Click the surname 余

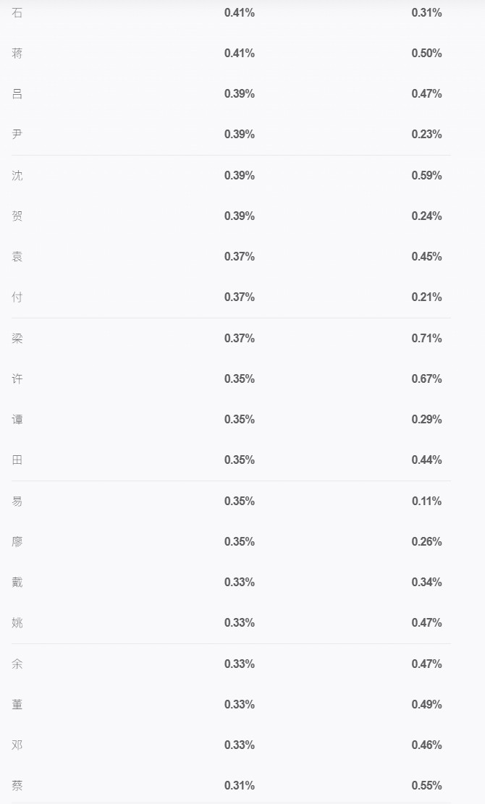pos(17,664)
